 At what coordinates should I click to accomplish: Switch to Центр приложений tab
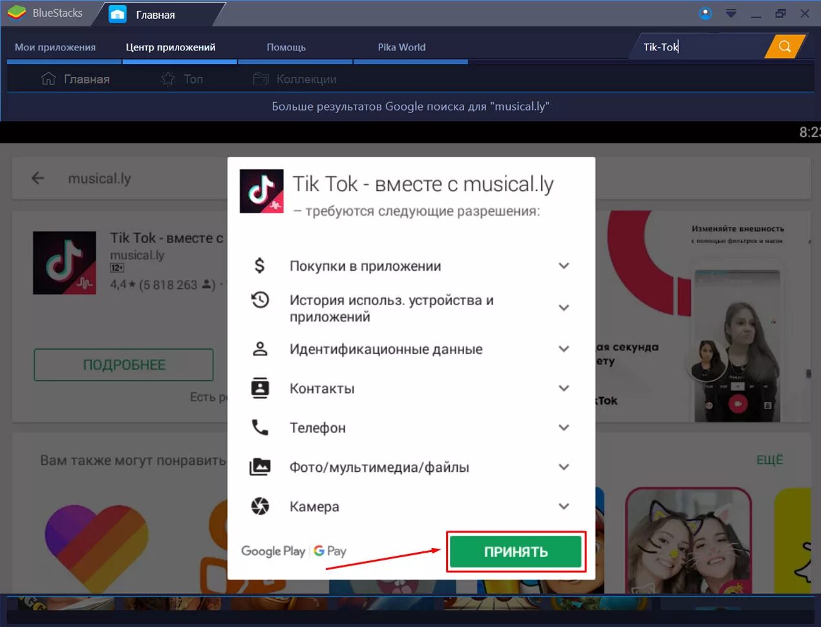(x=171, y=47)
